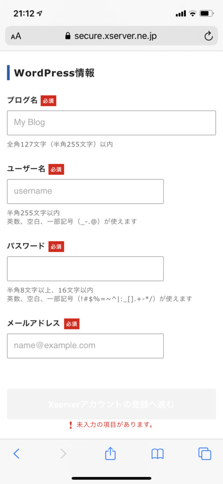Image resolution: width=223 pixels, height=484 pixels.
Task: Reload the page with refresh icon
Action: coord(208,36)
